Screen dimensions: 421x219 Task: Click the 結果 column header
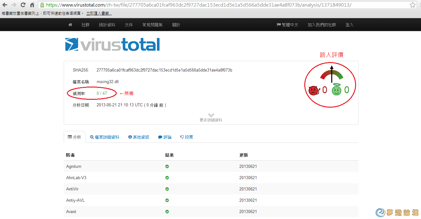(x=169, y=155)
